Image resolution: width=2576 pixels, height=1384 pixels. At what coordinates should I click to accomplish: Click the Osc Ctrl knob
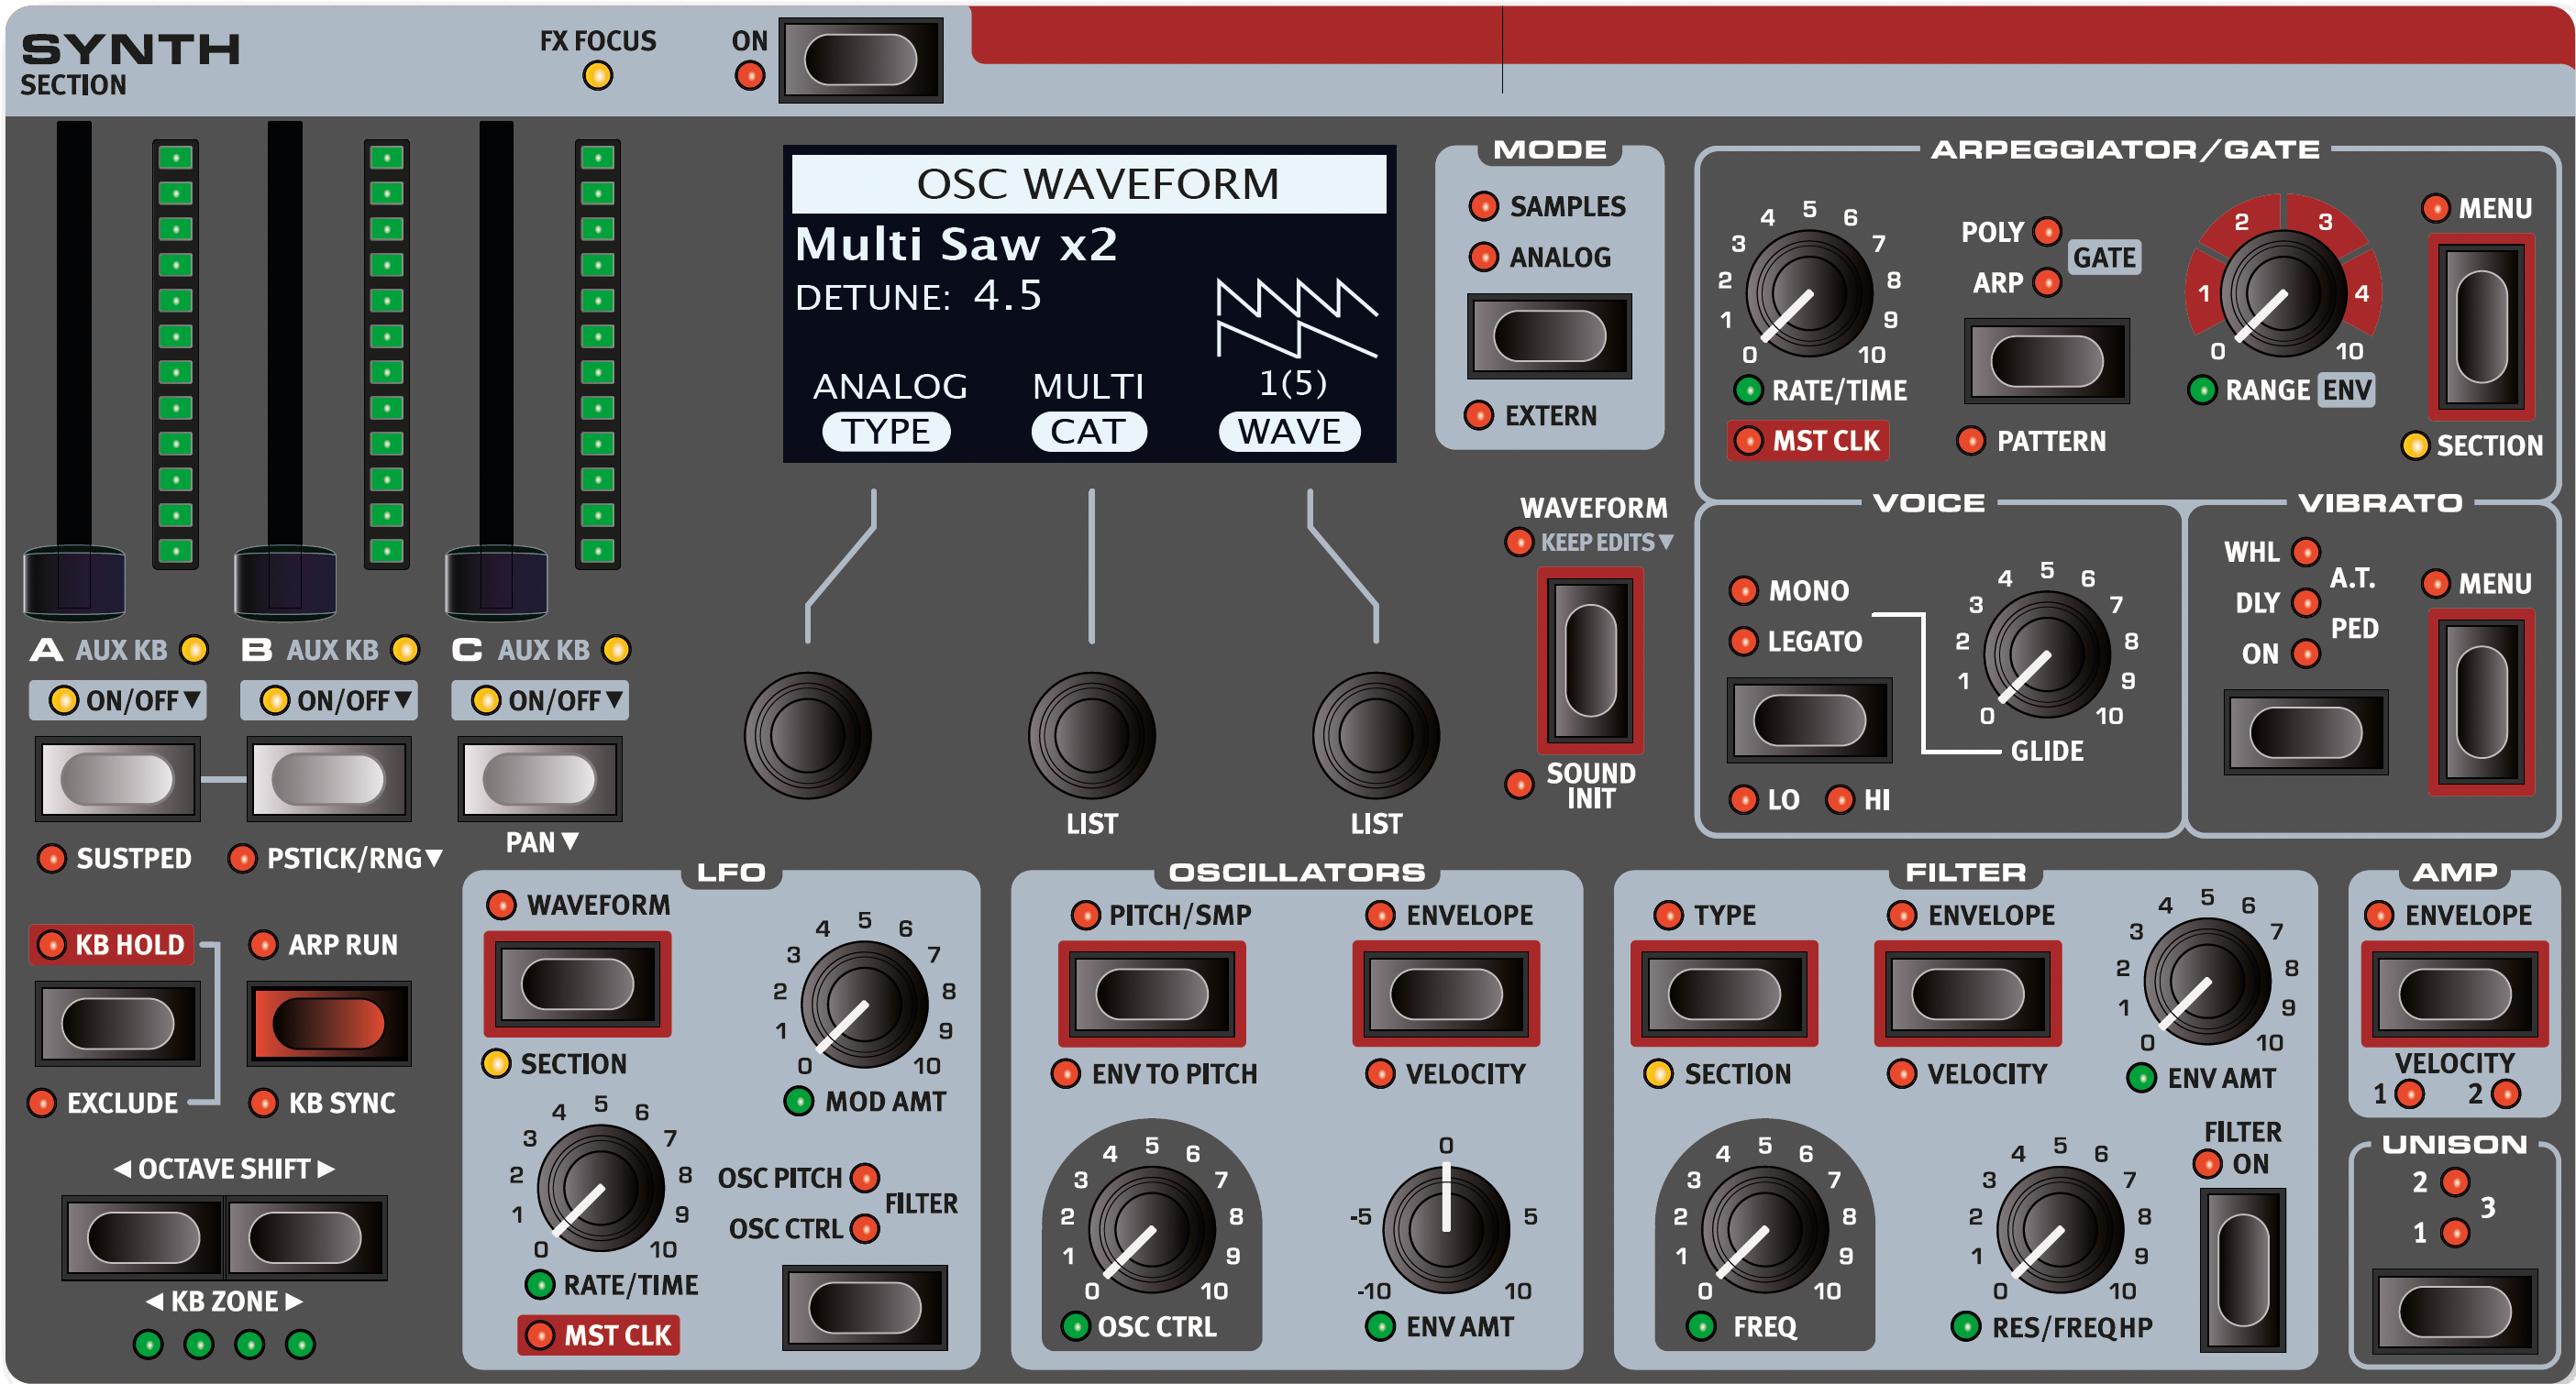1152,1229
